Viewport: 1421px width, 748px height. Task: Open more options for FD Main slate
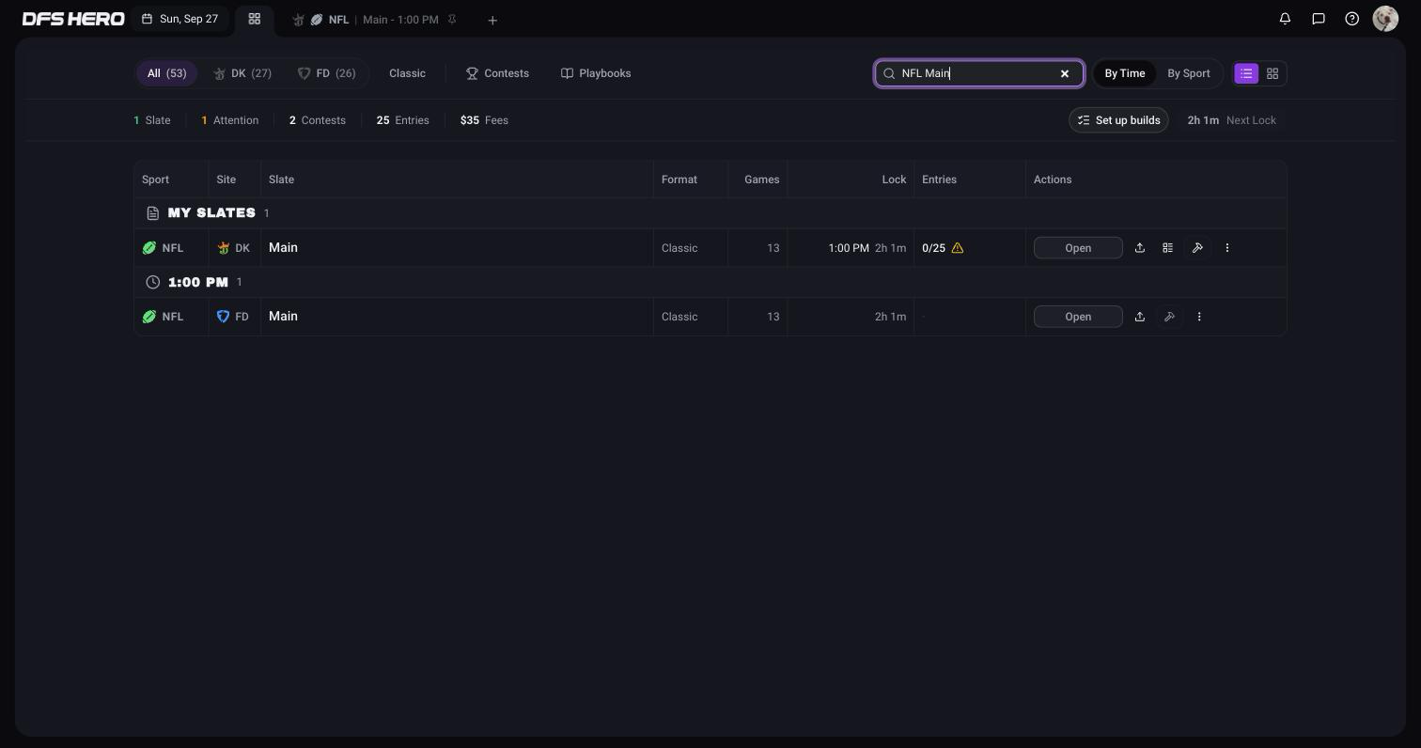point(1199,317)
